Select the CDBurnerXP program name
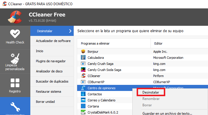Viewport: 208px width, 115px height. [x=96, y=82]
